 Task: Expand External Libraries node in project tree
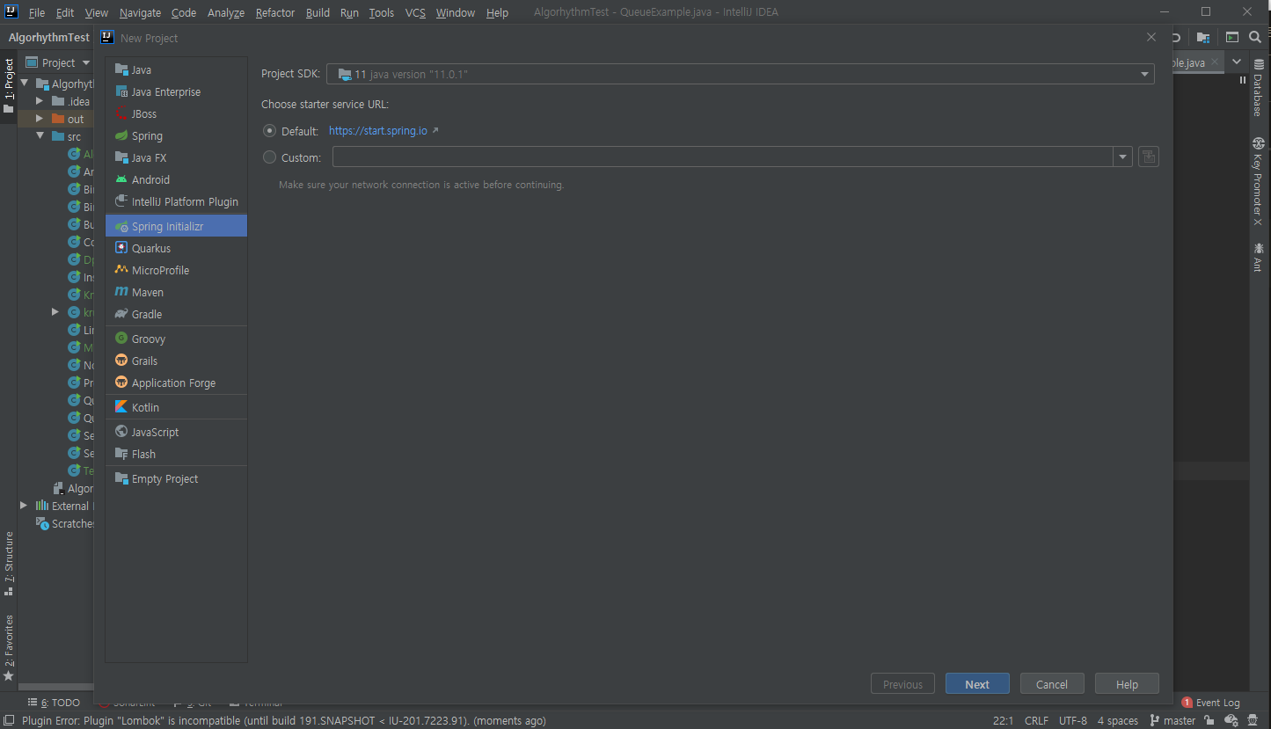click(x=24, y=506)
